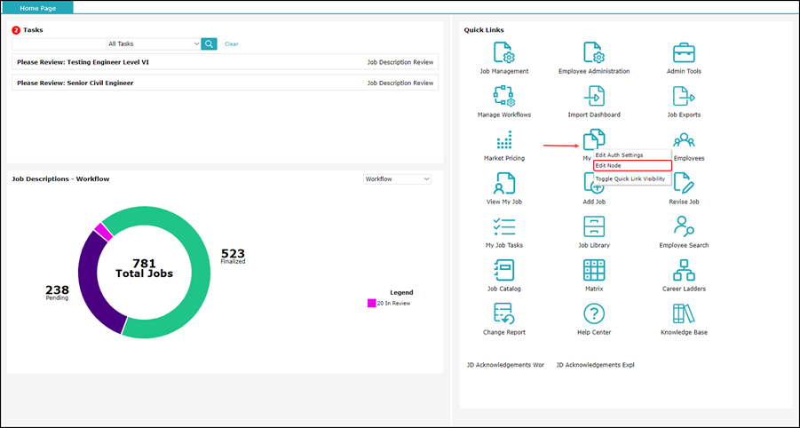The width and height of the screenshot is (800, 428).
Task: Open the Manage Workflows icon
Action: pos(503,96)
